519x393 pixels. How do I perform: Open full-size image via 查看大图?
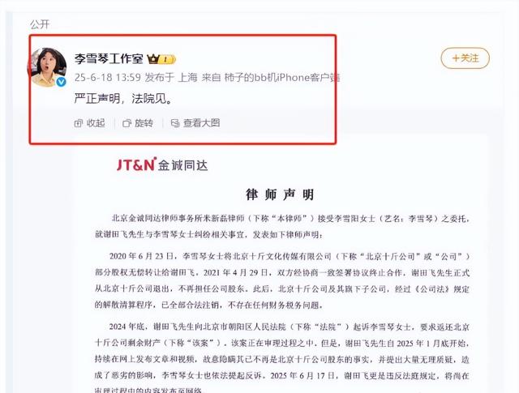[x=195, y=123]
